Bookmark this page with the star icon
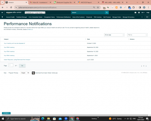Viewport: 151px width, 121px height. [98, 8]
